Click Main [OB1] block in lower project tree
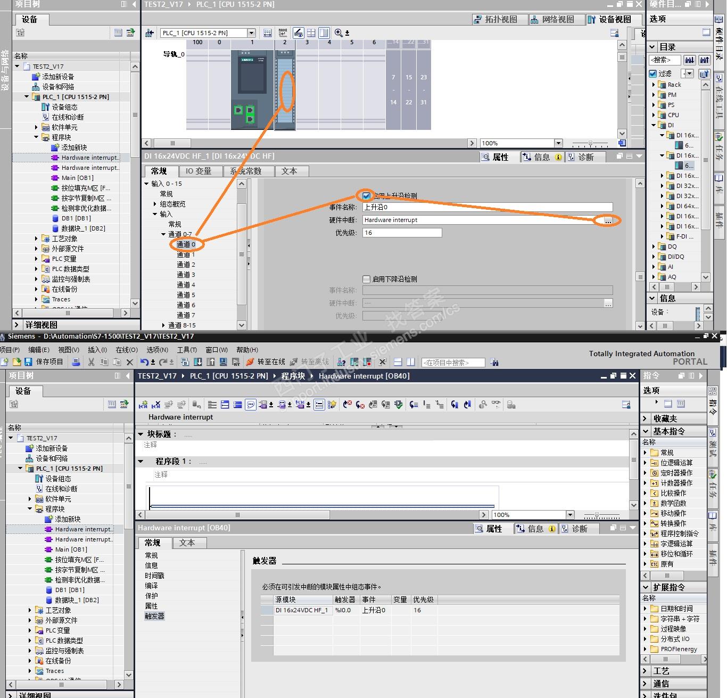The width and height of the screenshot is (727, 698). click(x=71, y=549)
